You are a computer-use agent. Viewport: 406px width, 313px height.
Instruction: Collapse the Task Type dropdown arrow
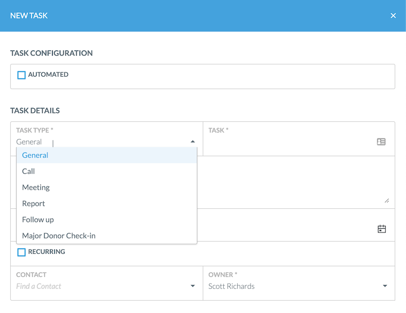click(193, 142)
